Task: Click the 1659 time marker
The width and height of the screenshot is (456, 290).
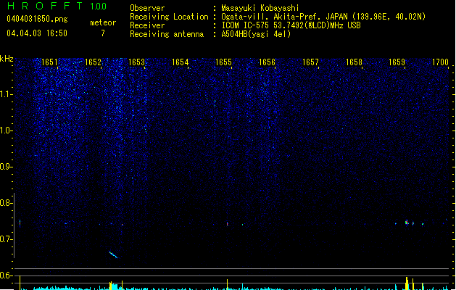Action: pyautogui.click(x=397, y=62)
